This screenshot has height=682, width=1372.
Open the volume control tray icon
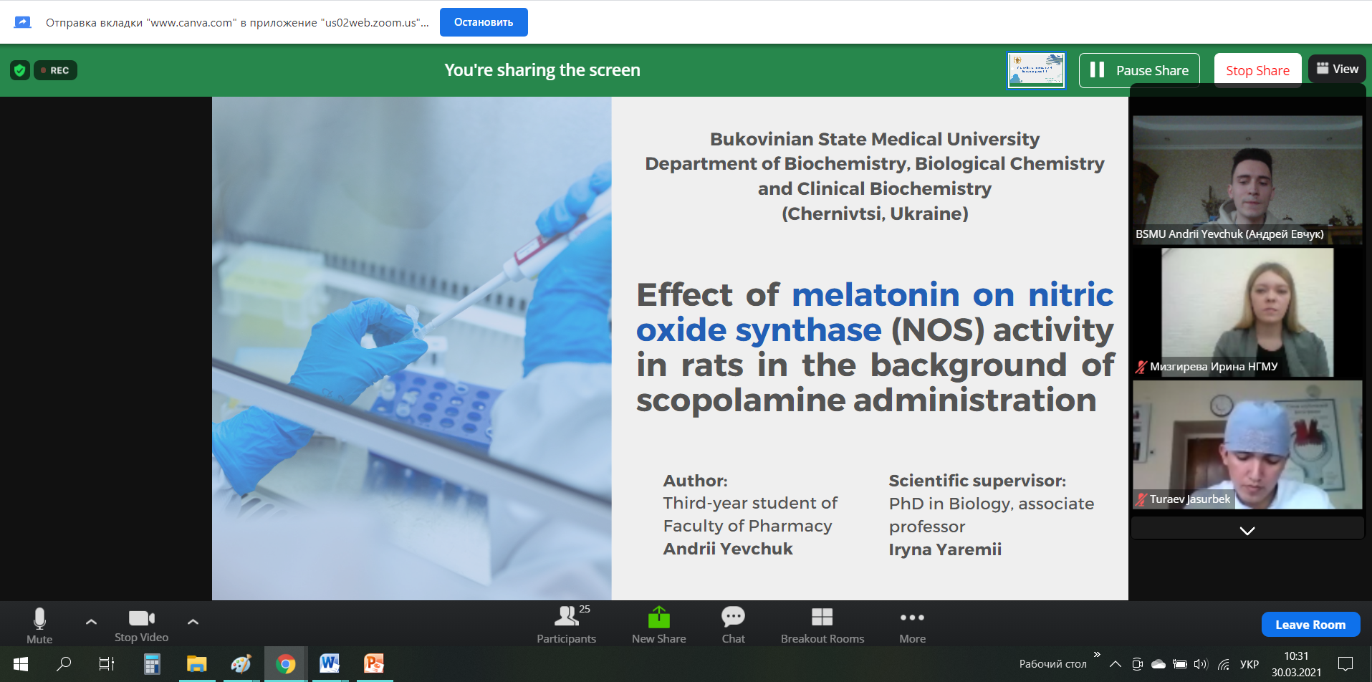[1201, 664]
